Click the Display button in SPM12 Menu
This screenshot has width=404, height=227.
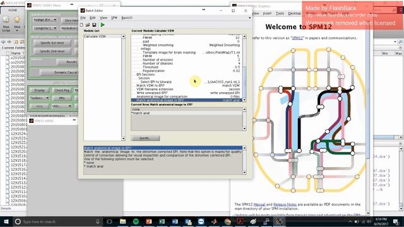[39, 90]
